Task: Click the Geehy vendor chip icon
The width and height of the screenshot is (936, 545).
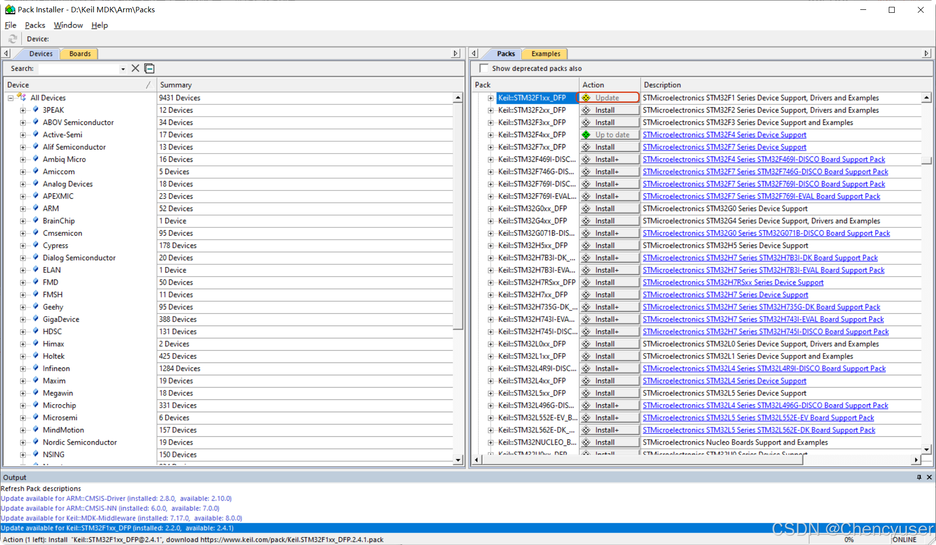Action: pyautogui.click(x=35, y=306)
